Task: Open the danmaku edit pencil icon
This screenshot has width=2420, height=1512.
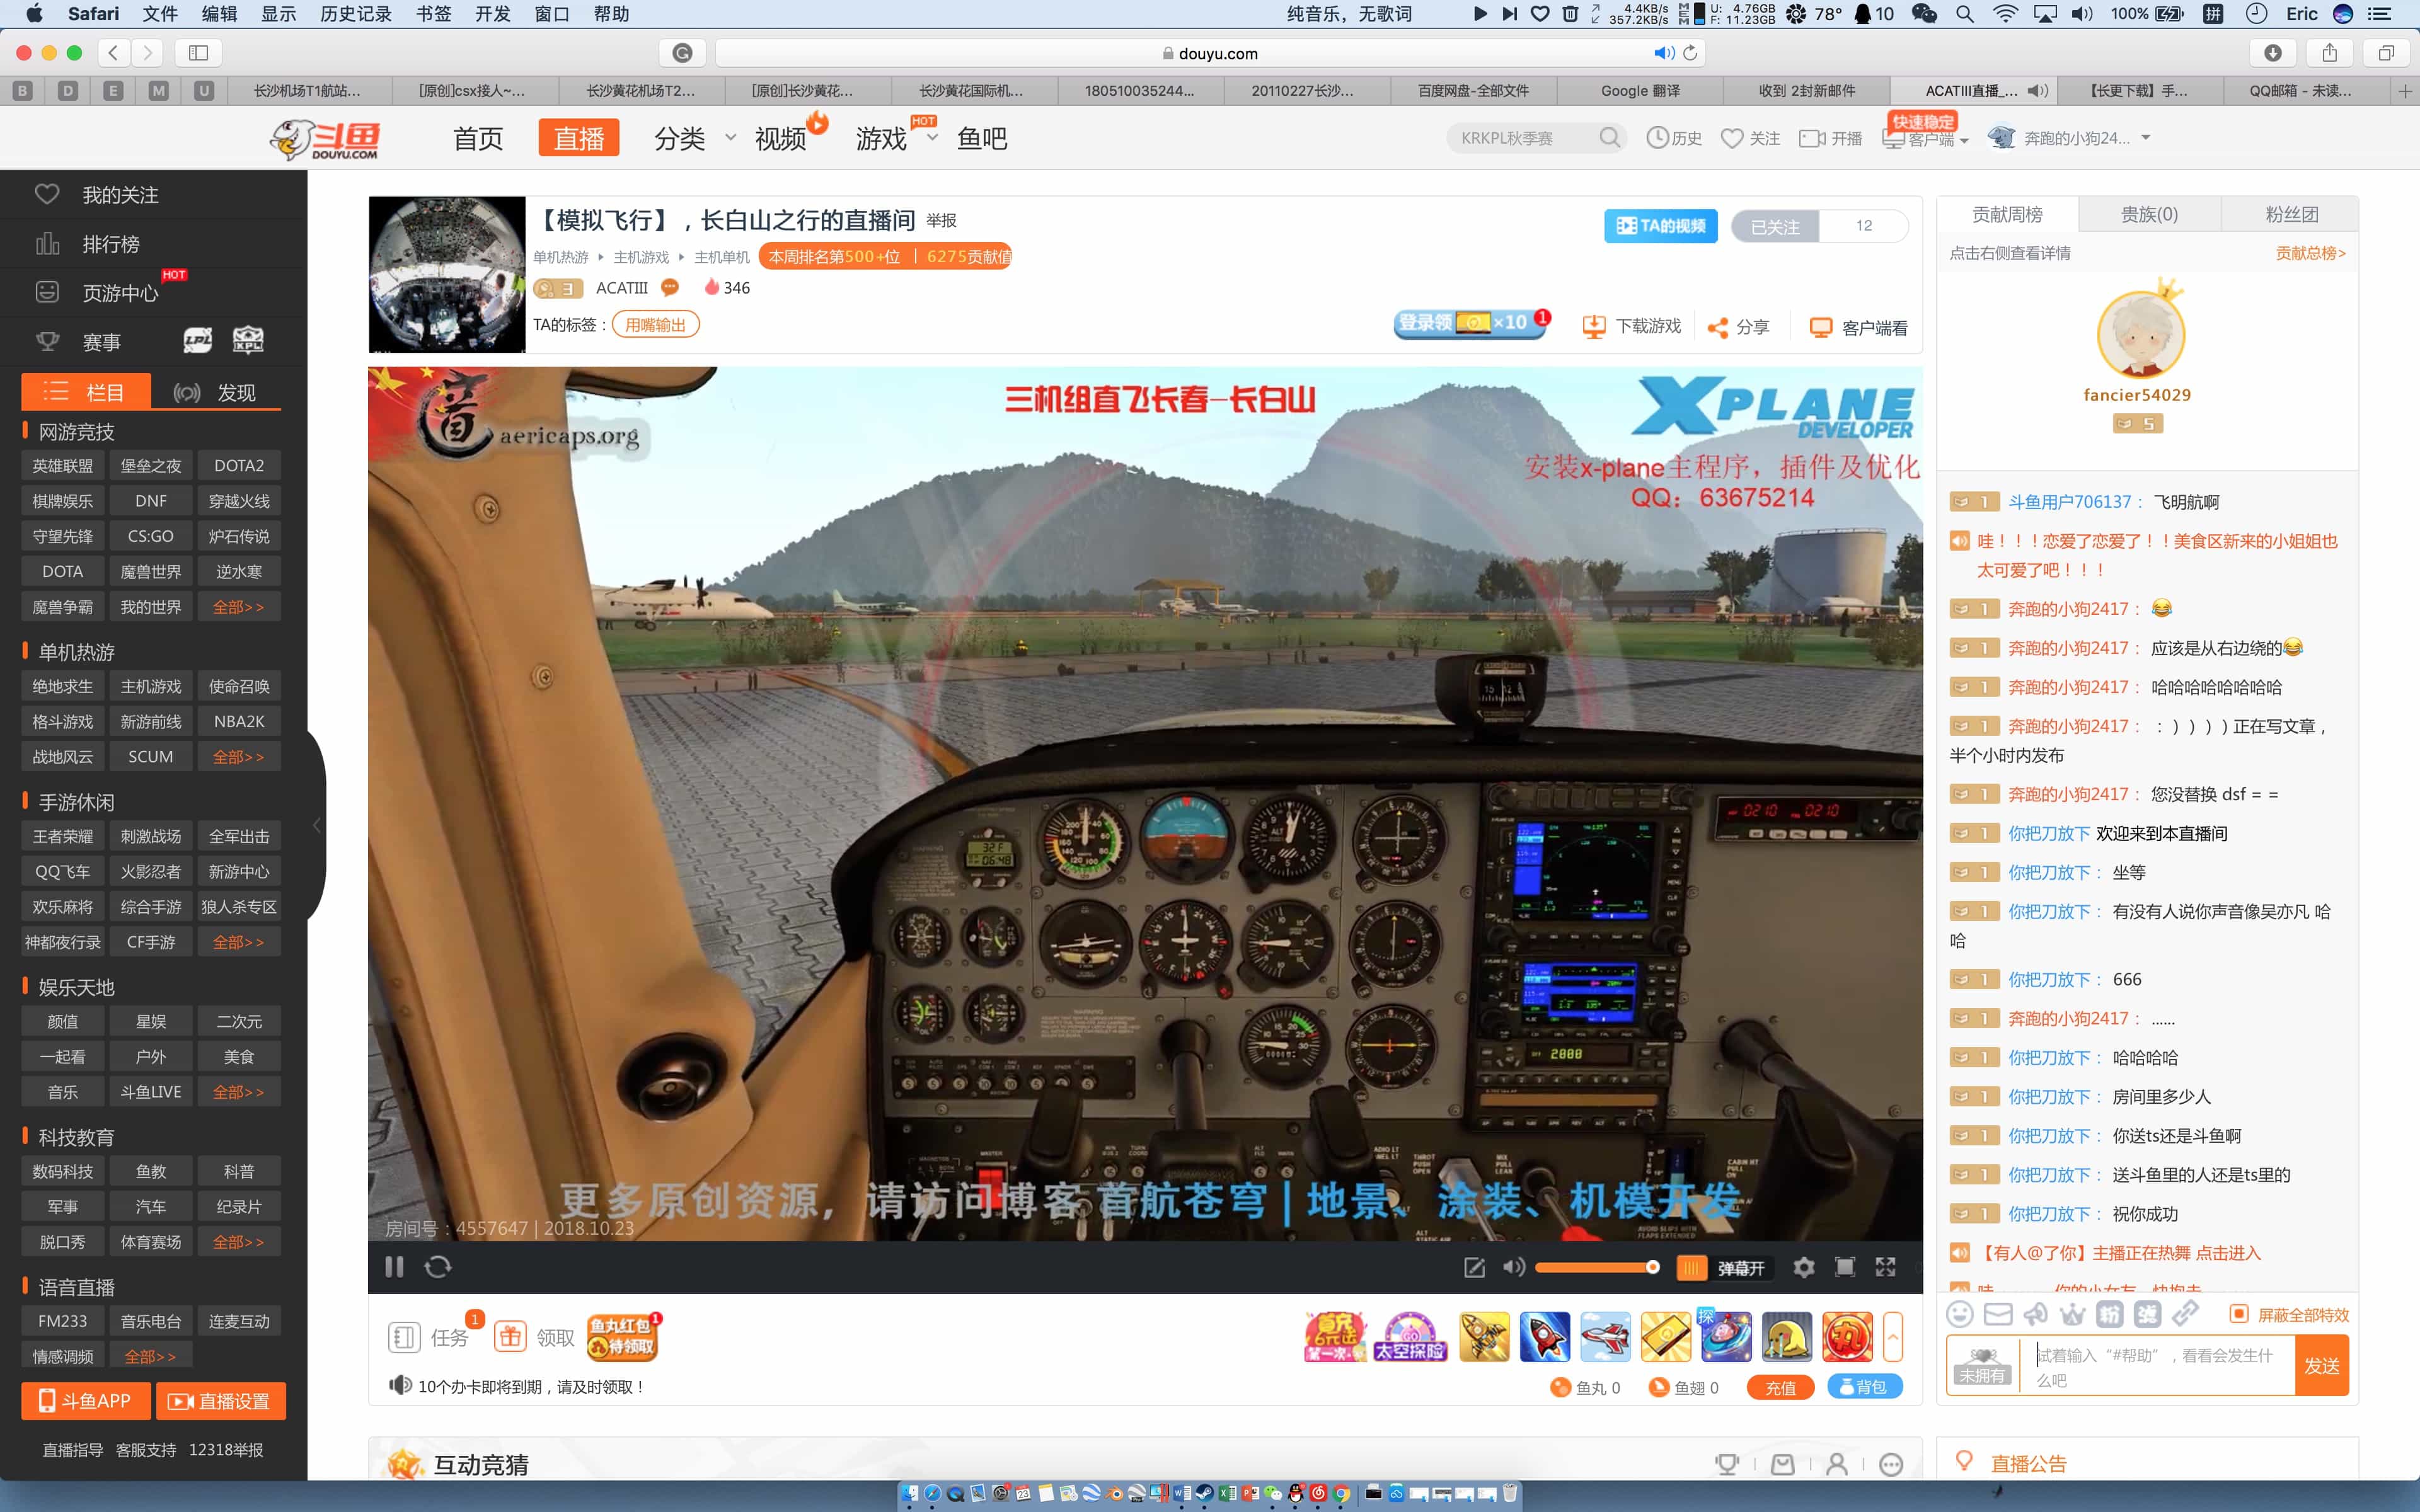Action: click(1474, 1268)
